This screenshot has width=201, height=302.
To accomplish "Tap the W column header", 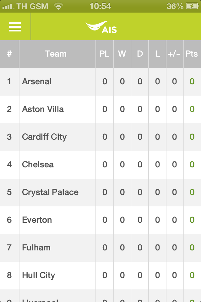I will [122, 54].
